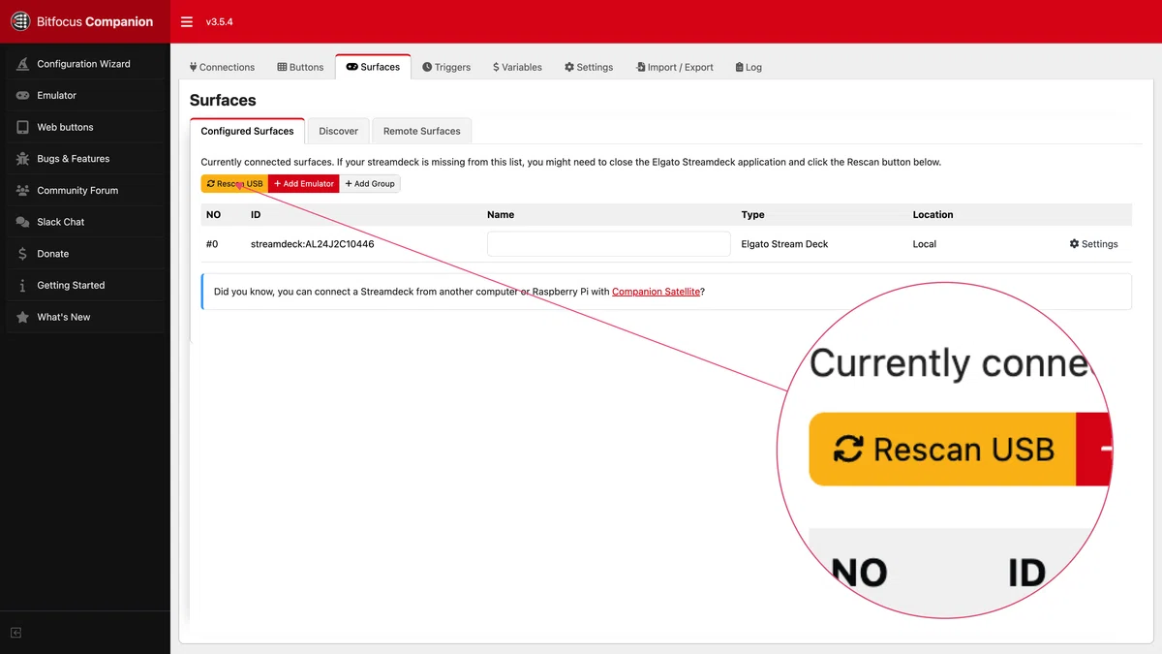Switch to the Buttons tab
Image resolution: width=1162 pixels, height=654 pixels.
pyautogui.click(x=300, y=67)
